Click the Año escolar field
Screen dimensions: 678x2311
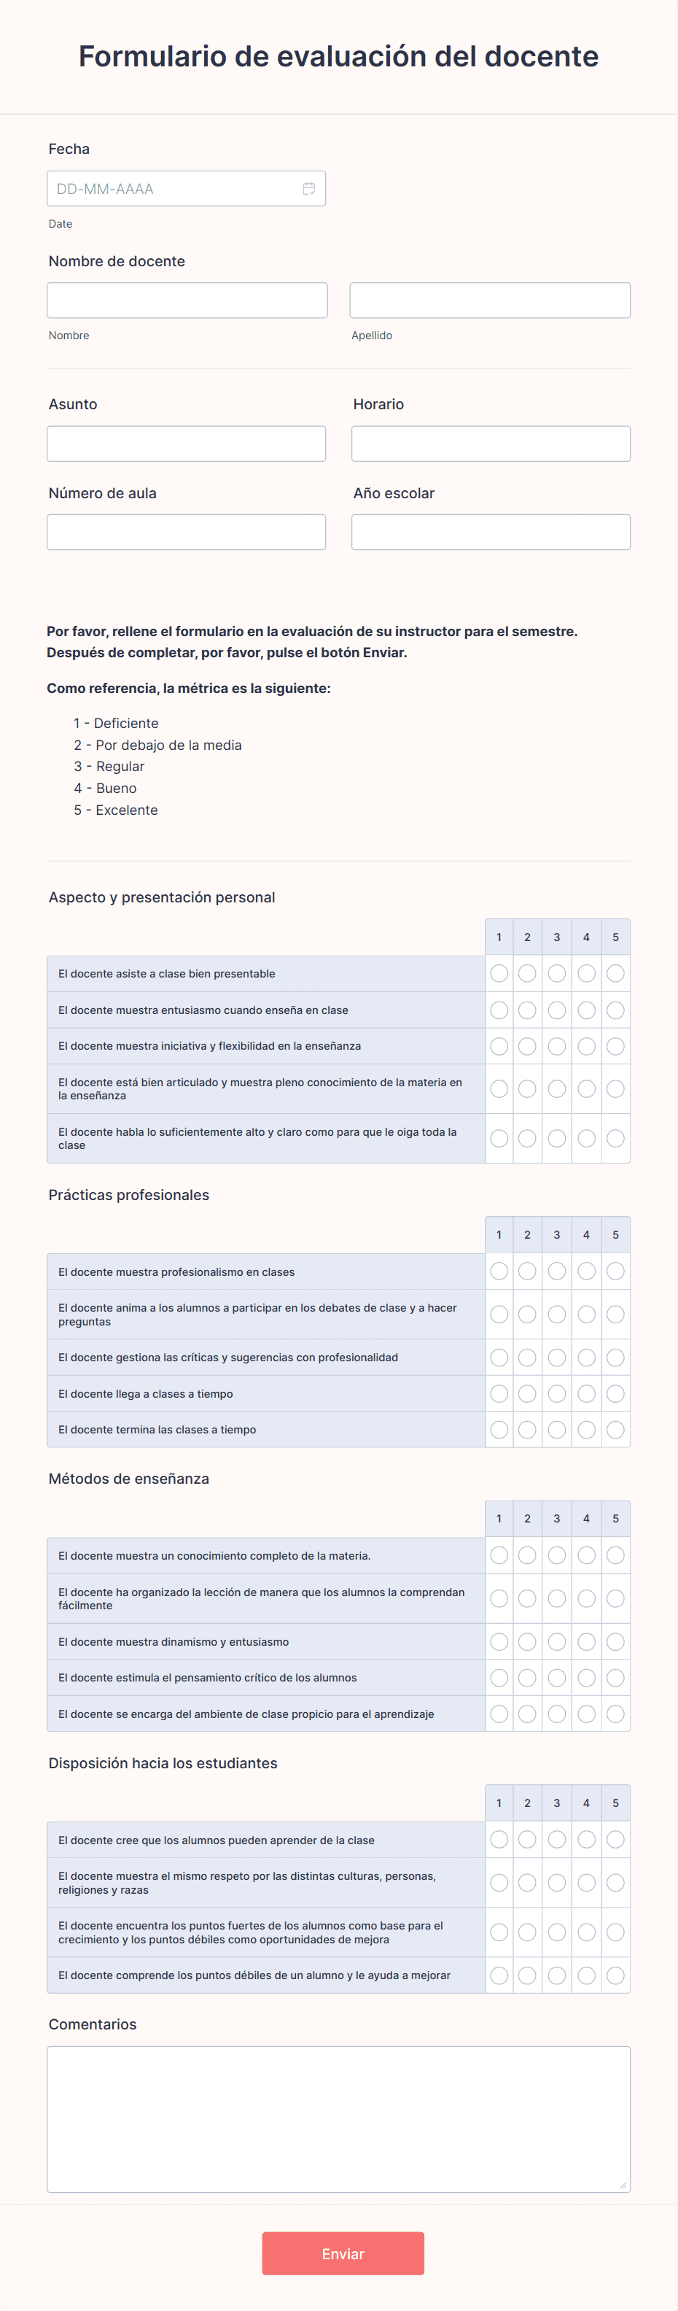point(491,532)
